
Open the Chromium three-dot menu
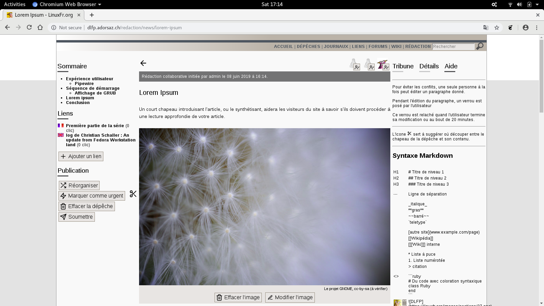click(537, 28)
